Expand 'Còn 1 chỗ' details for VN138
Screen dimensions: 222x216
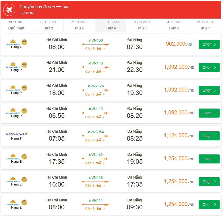(95, 186)
